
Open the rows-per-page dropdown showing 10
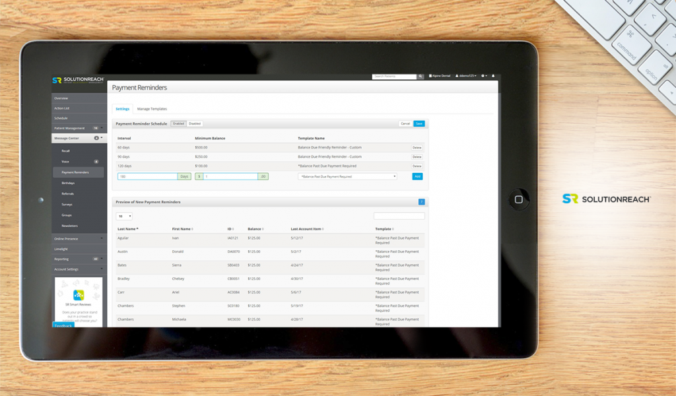(124, 216)
